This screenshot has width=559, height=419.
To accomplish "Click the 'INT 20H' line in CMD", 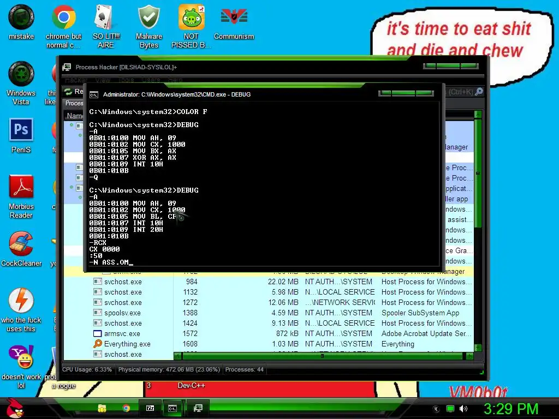I will click(126, 230).
